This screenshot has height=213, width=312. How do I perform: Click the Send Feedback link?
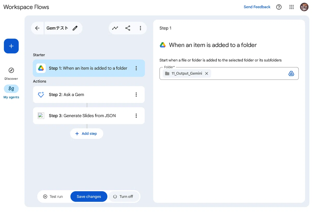tap(257, 7)
